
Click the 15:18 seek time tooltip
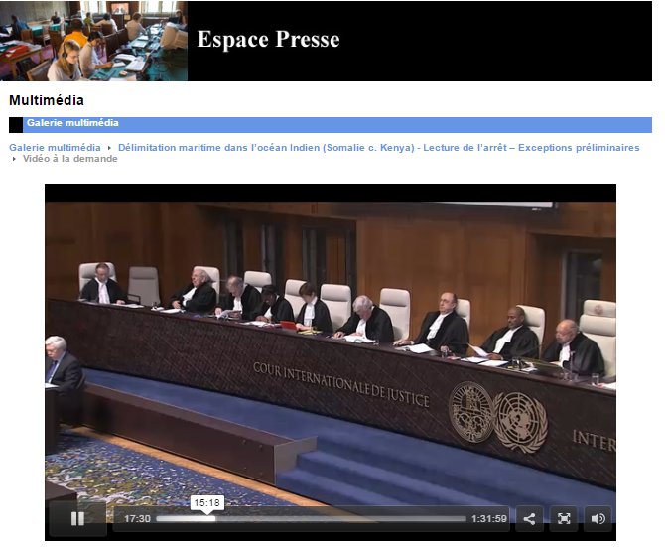tap(207, 503)
